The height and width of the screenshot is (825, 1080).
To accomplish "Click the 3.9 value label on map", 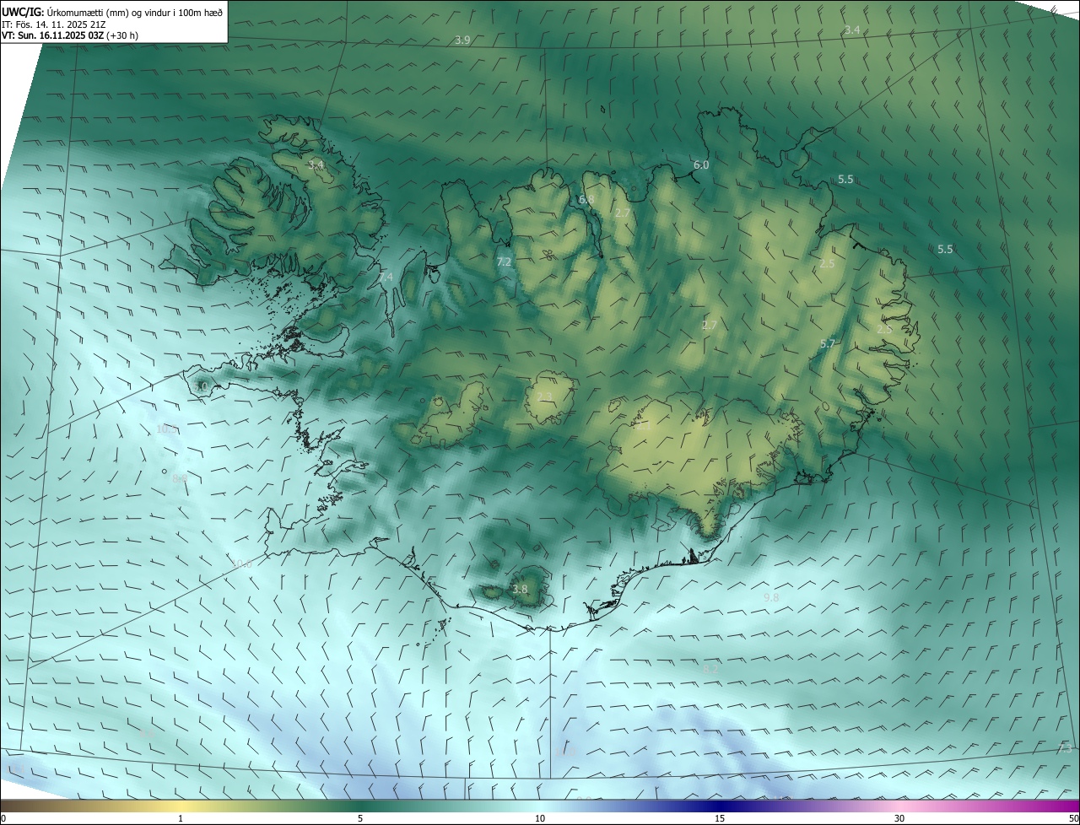I will pyautogui.click(x=462, y=40).
